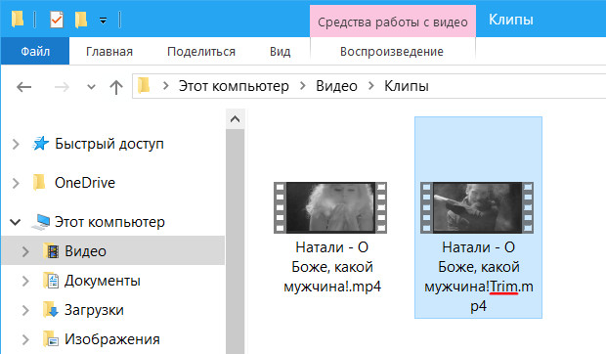Select OneDrive in navigation pane
Viewport: 606px width, 354px height.
[85, 183]
